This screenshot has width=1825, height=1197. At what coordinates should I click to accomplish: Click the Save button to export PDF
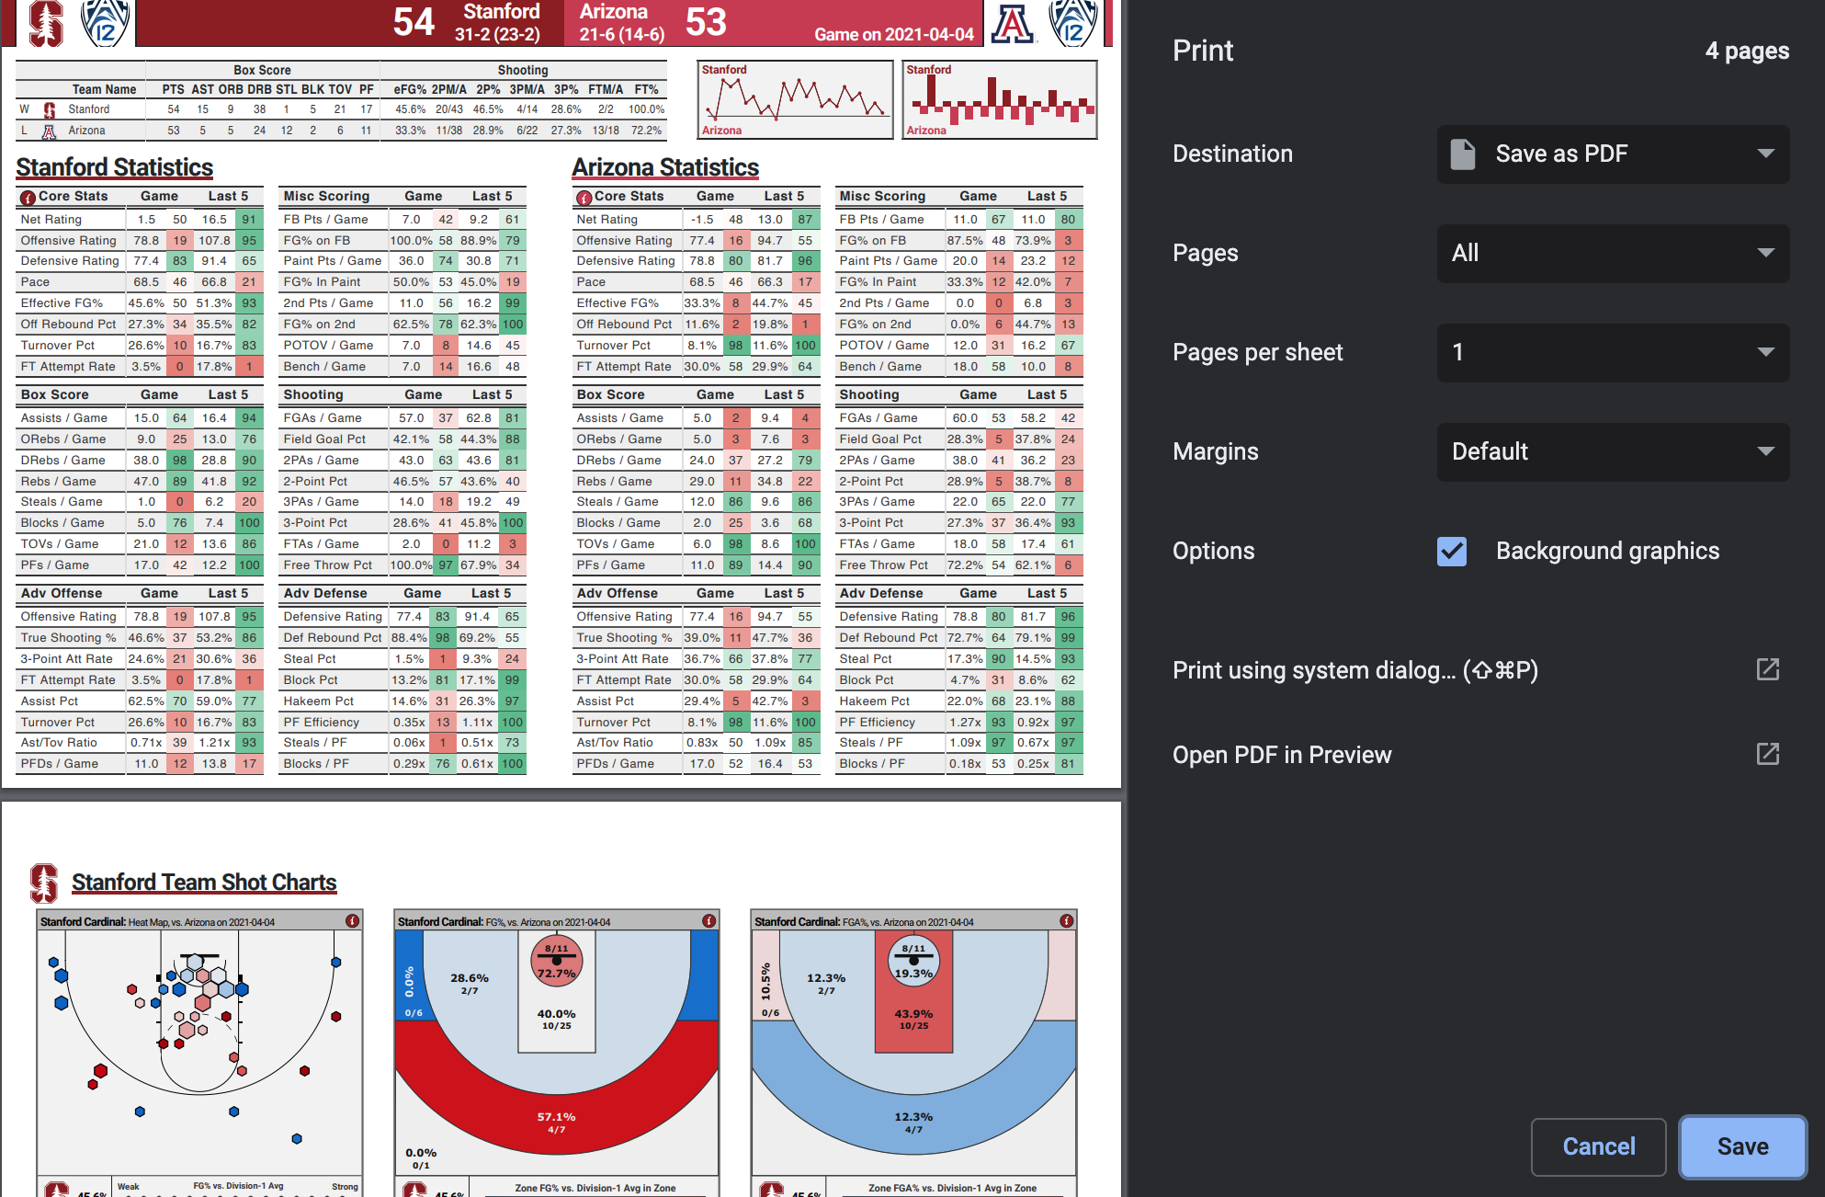[1743, 1146]
